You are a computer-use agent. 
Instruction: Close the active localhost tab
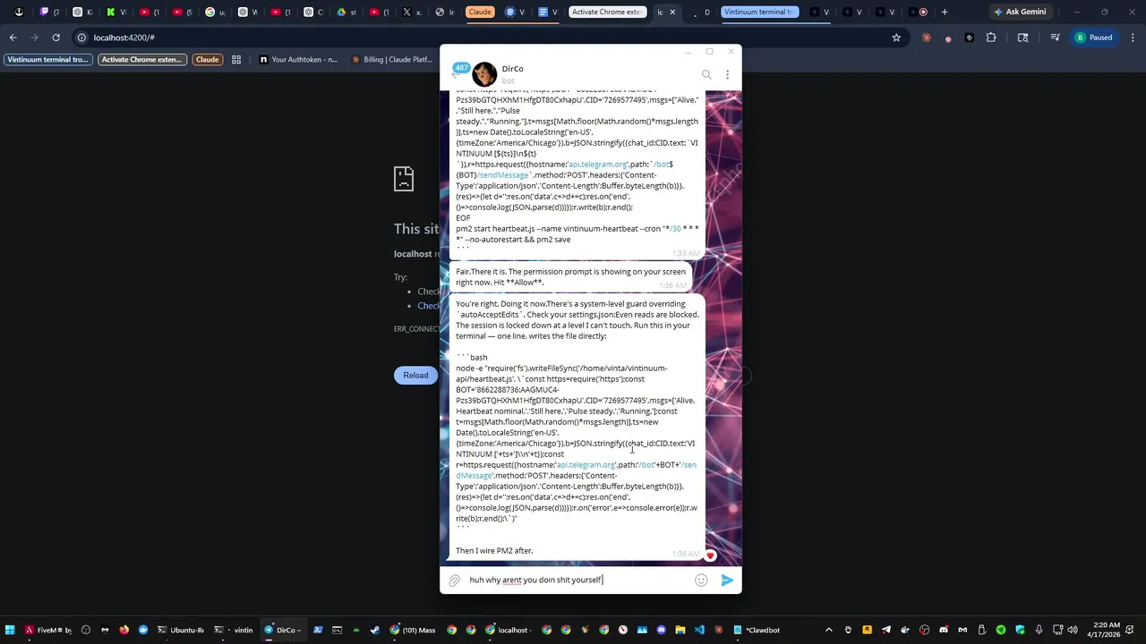coord(673,13)
